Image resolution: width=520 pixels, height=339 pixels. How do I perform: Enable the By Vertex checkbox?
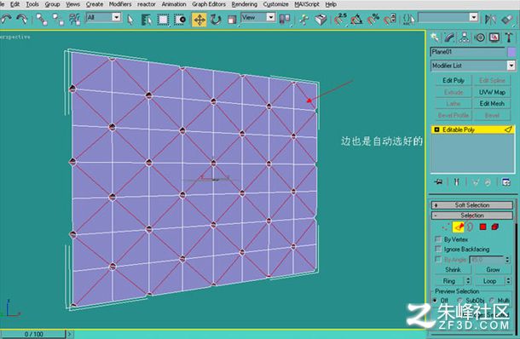(x=438, y=239)
